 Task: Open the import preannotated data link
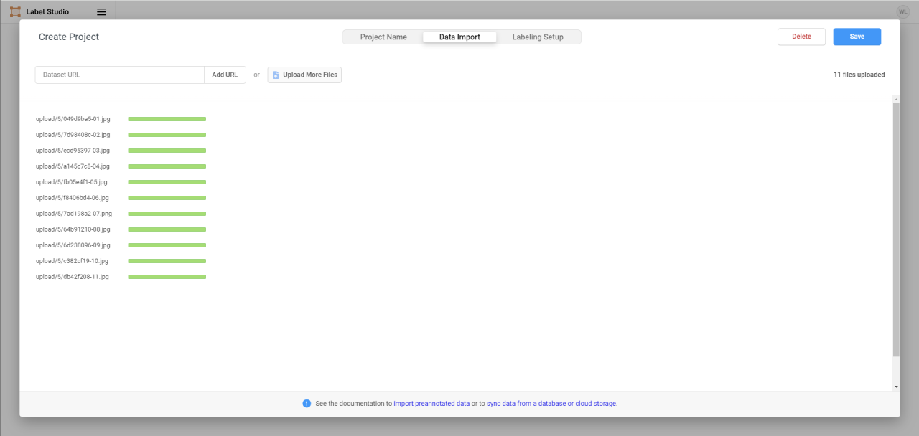pos(431,404)
